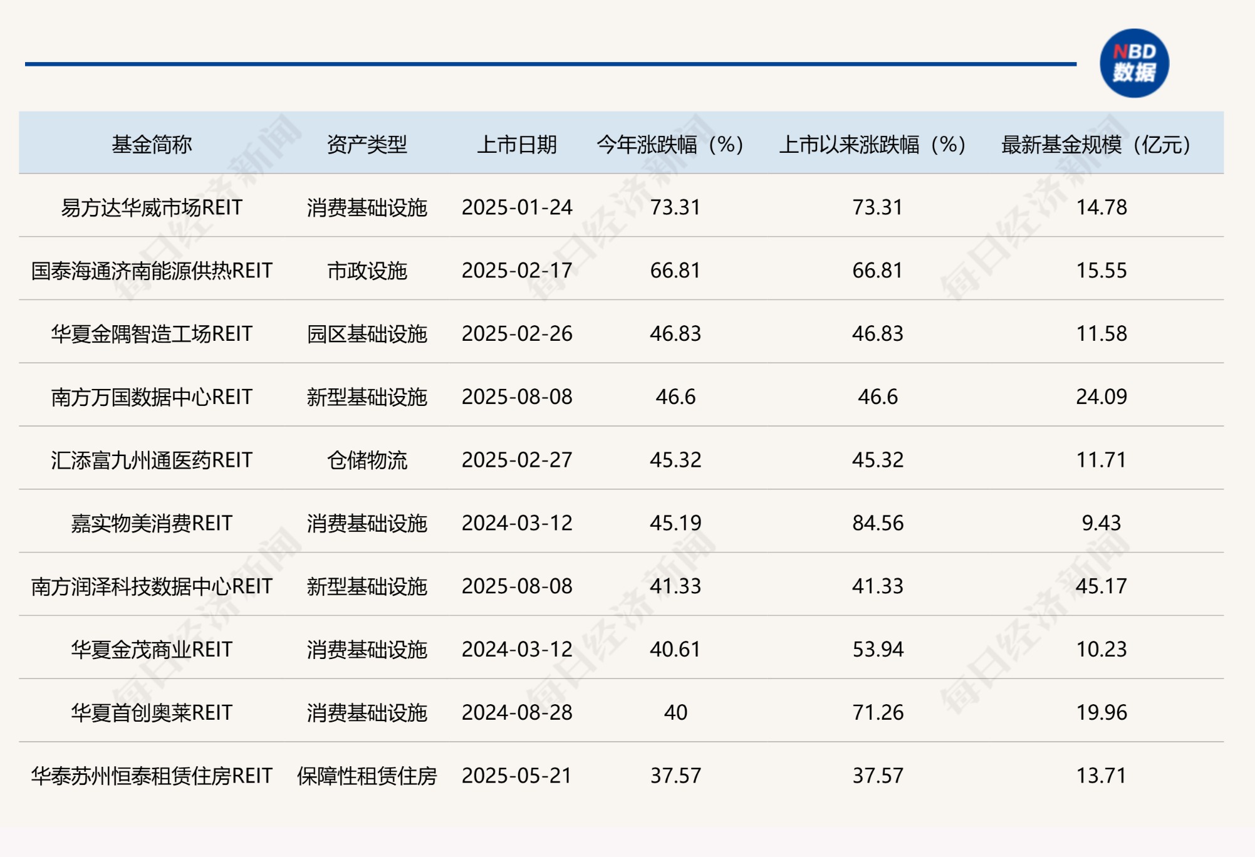The height and width of the screenshot is (857, 1255).
Task: Click the 最新基金规模(亿元) column header
Action: pyautogui.click(x=1096, y=145)
